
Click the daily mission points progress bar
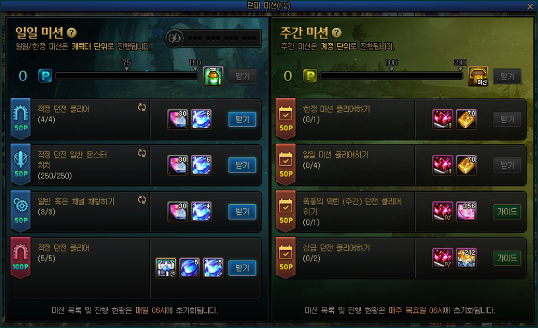[127, 75]
